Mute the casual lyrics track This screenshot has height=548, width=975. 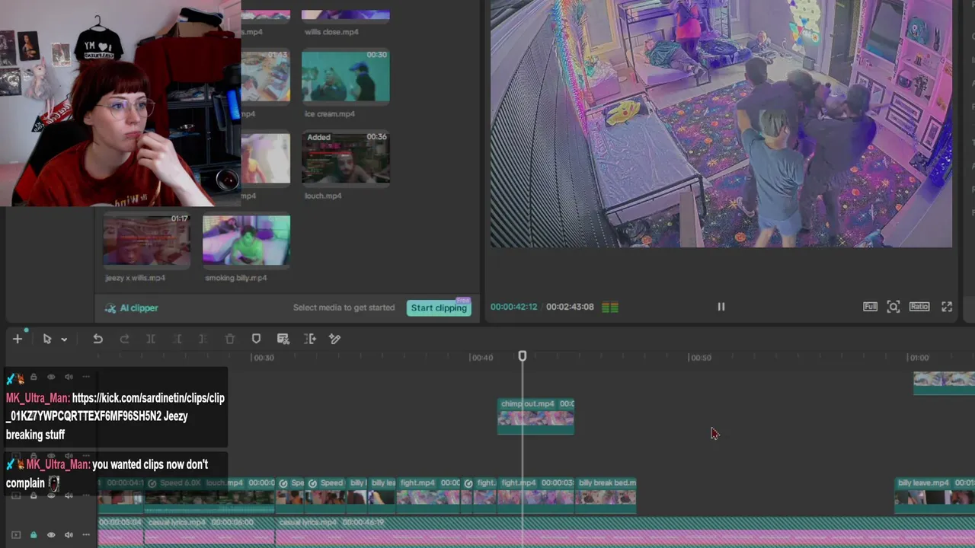pyautogui.click(x=69, y=535)
